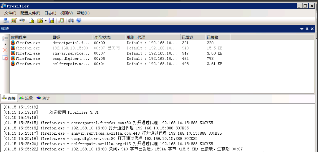Toggle the pin on 连接 panel
The width and height of the screenshot is (318, 152).
point(307,29)
